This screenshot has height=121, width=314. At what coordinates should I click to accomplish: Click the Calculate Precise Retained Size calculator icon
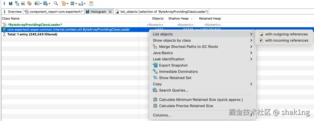155,106
